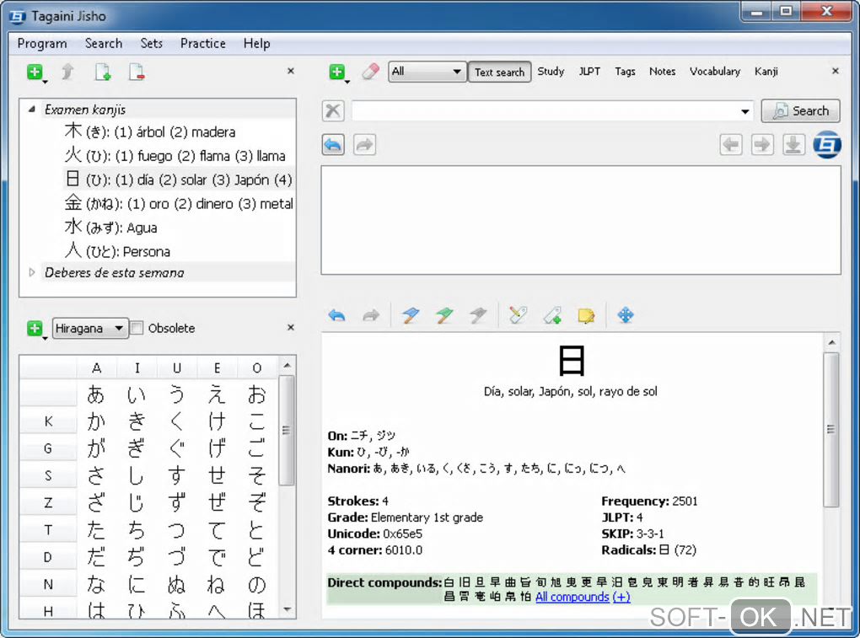Click the detail view scrollbar thumb
Screen dimensions: 860x638
tap(831, 430)
